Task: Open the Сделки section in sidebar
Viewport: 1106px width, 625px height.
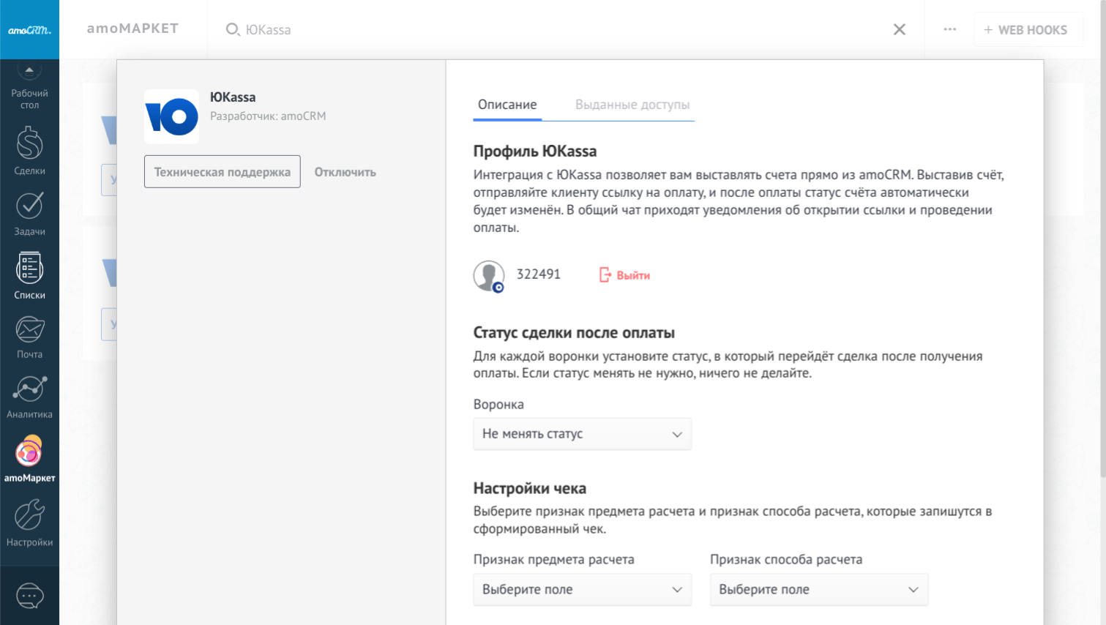Action: click(29, 151)
